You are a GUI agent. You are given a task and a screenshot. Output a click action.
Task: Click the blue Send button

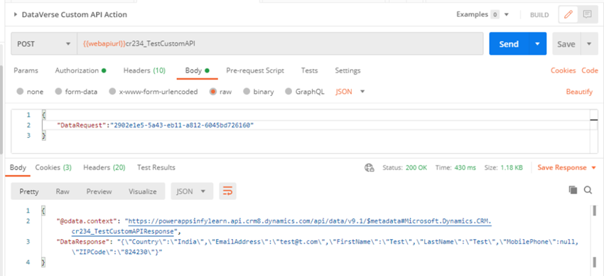509,43
